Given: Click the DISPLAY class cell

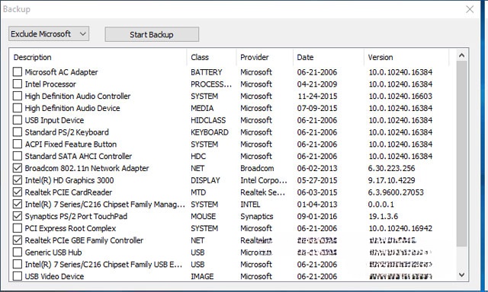Looking at the screenshot, I should coord(205,180).
